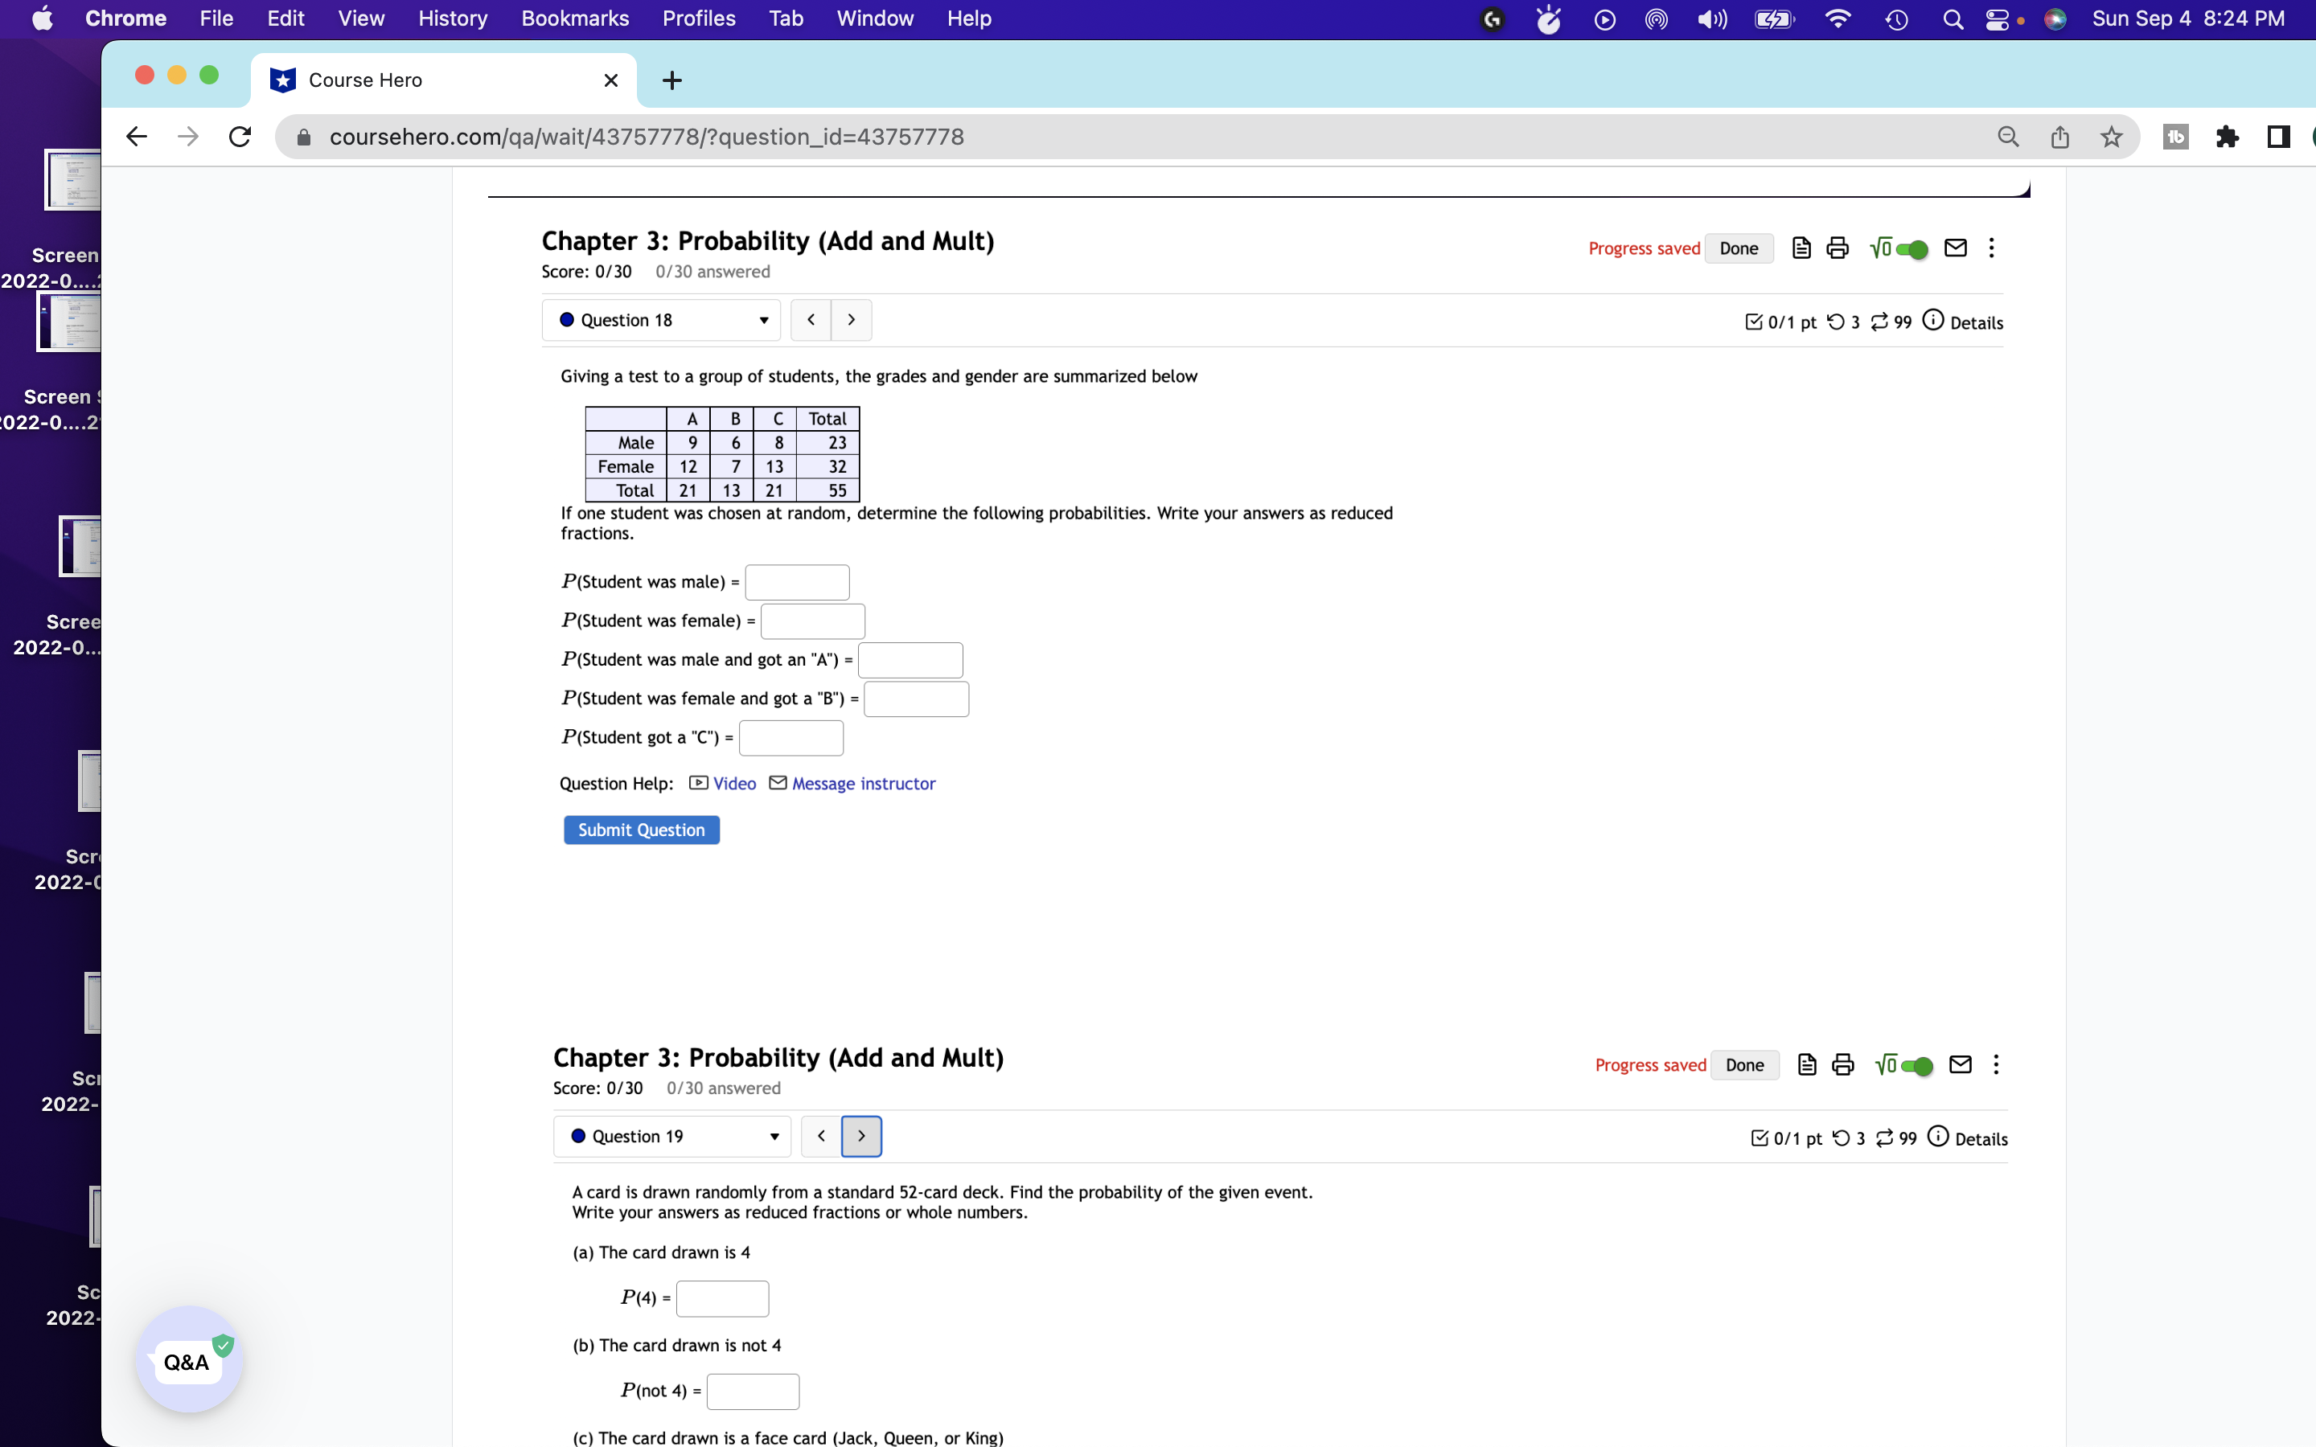
Task: Open Chrome's Bookmarks menu
Action: click(575, 18)
